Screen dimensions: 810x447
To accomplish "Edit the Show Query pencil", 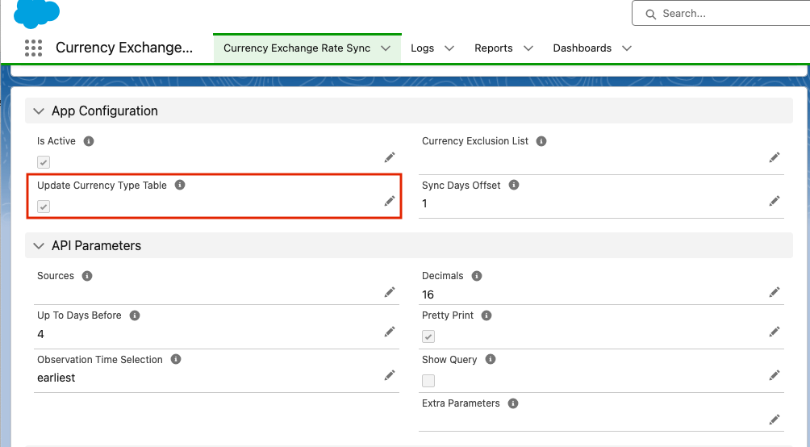I will click(775, 375).
